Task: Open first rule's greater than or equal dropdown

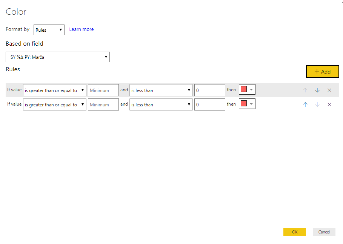Action: coord(55,90)
